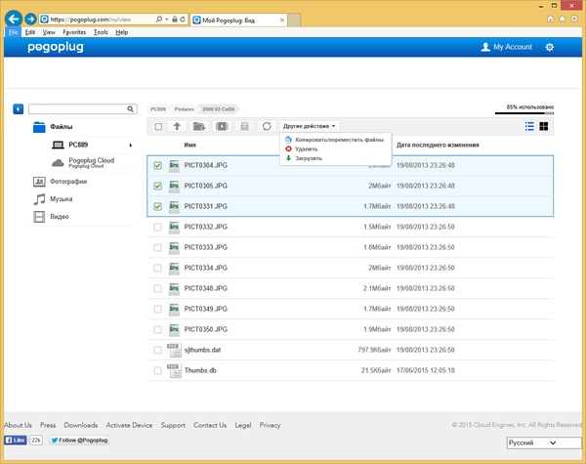Click the refresh icon in toolbar
The image size is (586, 464).
266,126
